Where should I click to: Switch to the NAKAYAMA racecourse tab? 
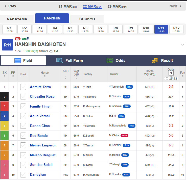[x=17, y=19]
